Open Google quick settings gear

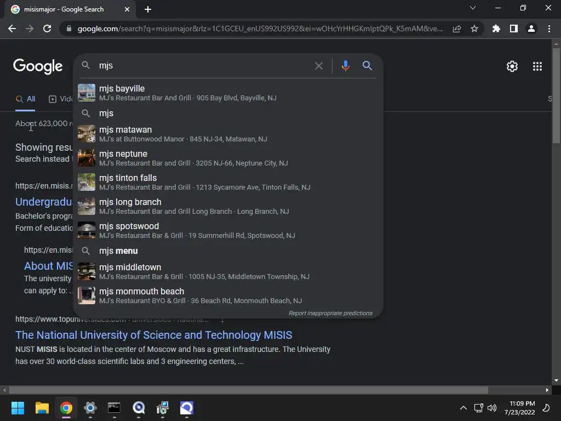click(512, 66)
